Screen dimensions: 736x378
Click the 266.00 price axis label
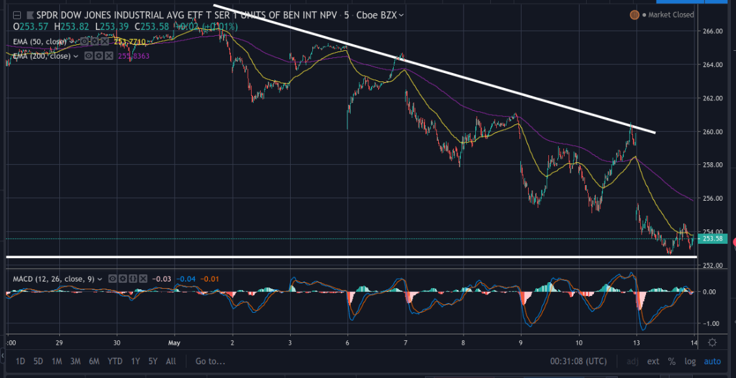coord(713,31)
